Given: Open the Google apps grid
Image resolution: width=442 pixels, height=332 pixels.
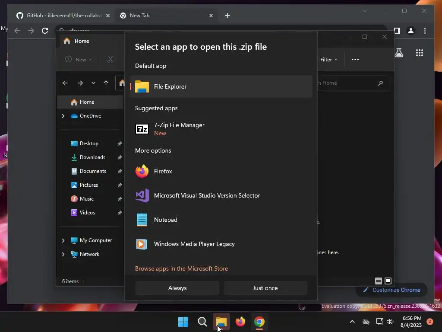Looking at the screenshot, I should point(420,53).
